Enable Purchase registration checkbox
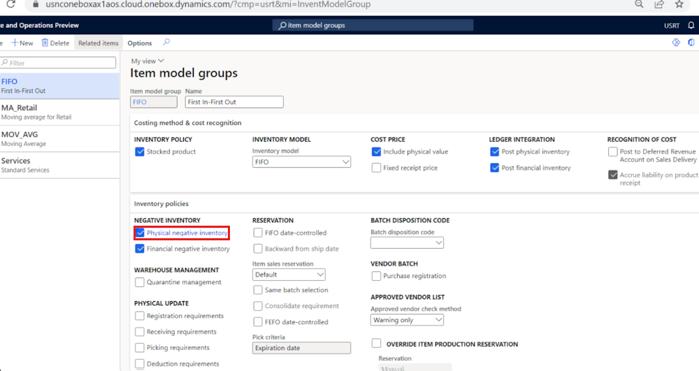This screenshot has height=371, width=699. 376,276
